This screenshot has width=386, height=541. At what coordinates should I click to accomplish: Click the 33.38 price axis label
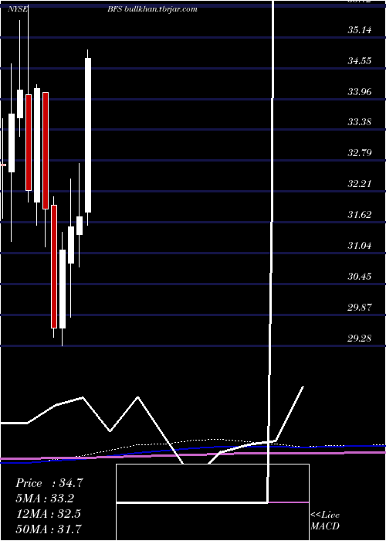[x=360, y=122]
